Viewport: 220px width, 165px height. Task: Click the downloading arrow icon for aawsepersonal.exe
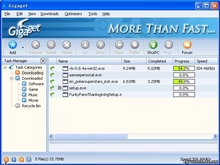52,75
